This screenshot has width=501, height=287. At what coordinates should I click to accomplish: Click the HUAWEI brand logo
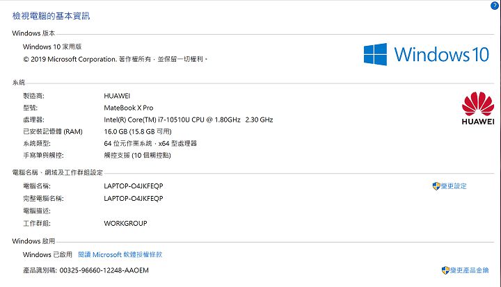(478, 108)
